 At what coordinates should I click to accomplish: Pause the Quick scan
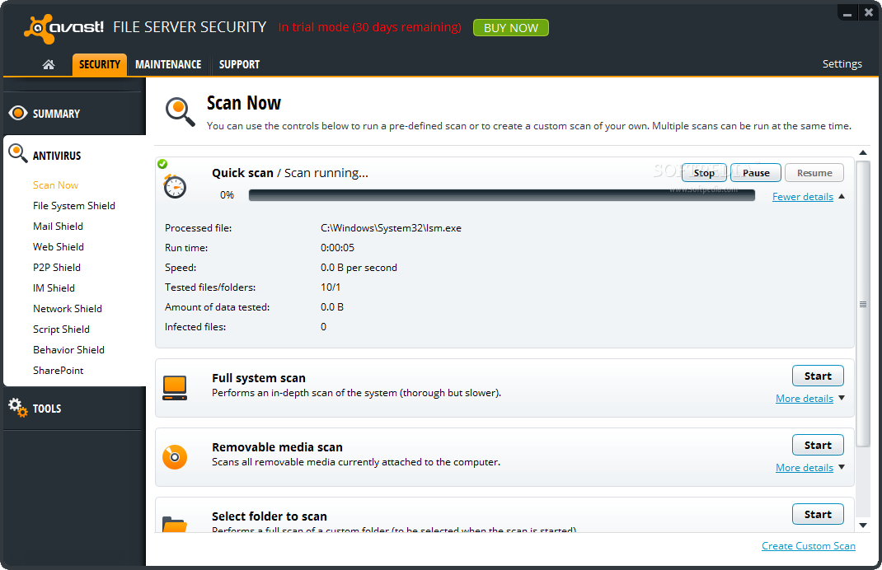click(755, 173)
